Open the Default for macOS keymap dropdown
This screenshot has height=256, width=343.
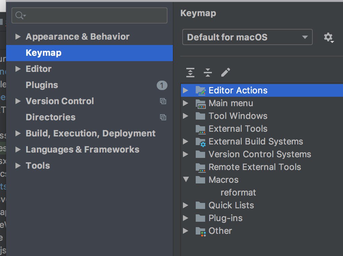pyautogui.click(x=247, y=37)
